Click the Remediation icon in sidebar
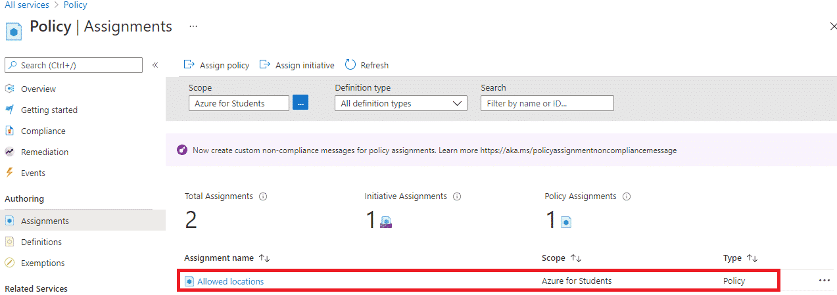This screenshot has height=295, width=837. [x=10, y=152]
